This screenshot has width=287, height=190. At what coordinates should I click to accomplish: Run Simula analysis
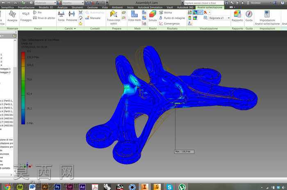point(153,16)
